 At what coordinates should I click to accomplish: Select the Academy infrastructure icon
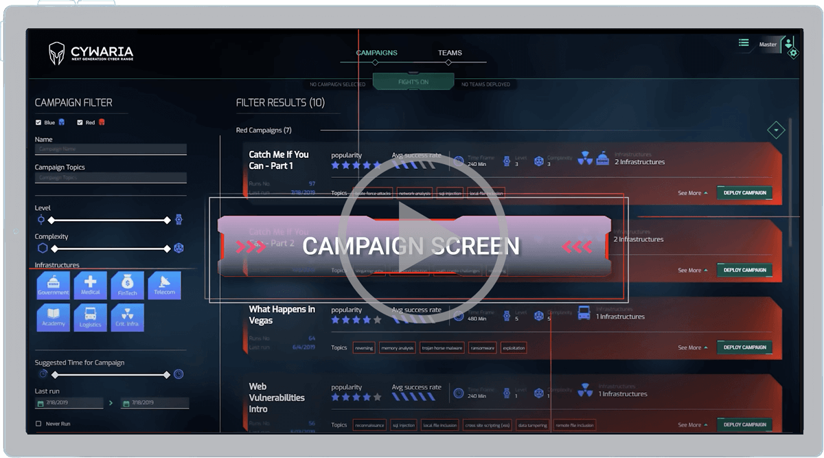pyautogui.click(x=54, y=317)
